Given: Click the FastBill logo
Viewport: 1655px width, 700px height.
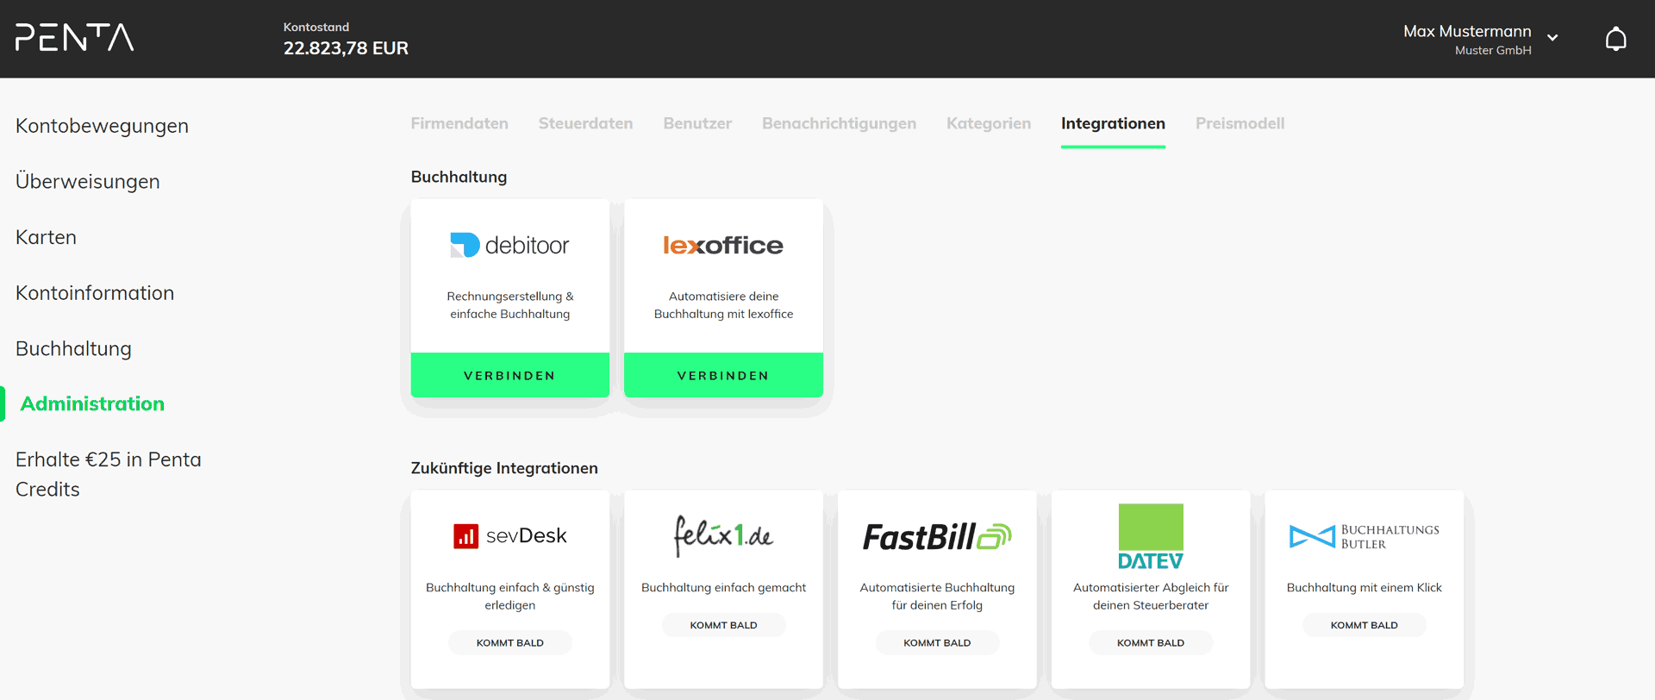Looking at the screenshot, I should coord(937,537).
